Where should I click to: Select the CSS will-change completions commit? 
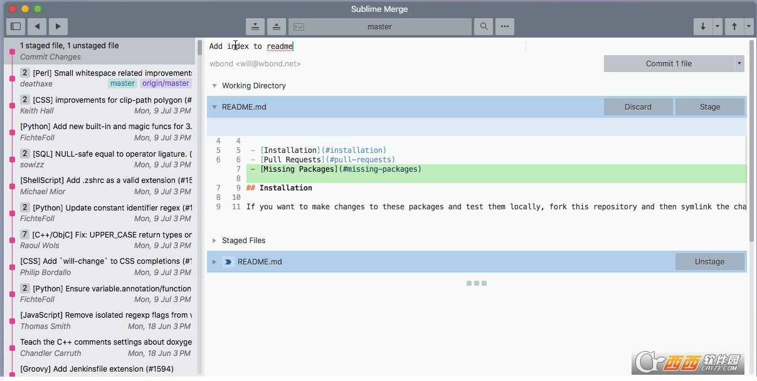pyautogui.click(x=100, y=266)
